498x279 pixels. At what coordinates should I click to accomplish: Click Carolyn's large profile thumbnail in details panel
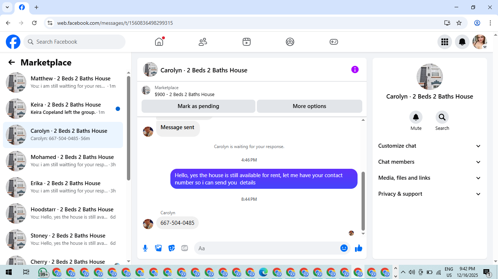(430, 77)
